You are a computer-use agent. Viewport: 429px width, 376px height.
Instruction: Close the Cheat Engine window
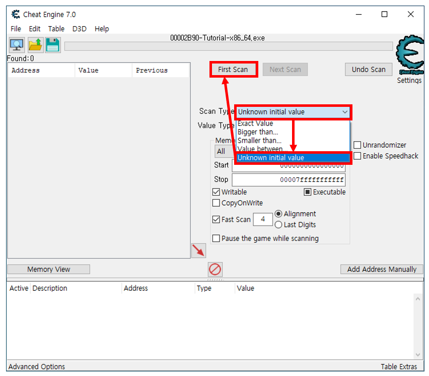(x=410, y=14)
